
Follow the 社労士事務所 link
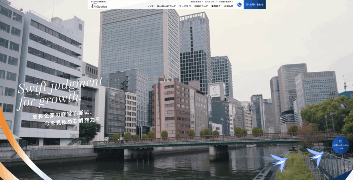pos(196,1)
